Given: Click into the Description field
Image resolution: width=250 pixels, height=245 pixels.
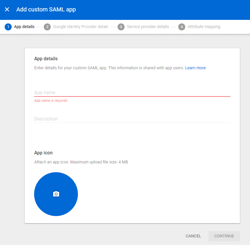Looking at the screenshot, I should click(x=132, y=119).
